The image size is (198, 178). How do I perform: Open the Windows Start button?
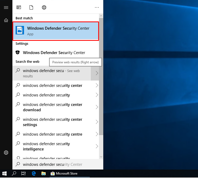[x=4, y=173]
